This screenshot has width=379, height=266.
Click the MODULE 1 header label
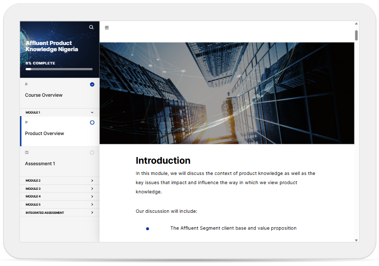[33, 113]
